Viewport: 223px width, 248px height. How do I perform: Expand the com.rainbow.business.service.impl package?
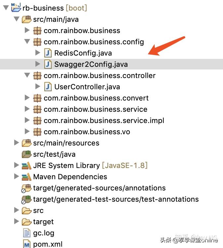click(x=27, y=120)
